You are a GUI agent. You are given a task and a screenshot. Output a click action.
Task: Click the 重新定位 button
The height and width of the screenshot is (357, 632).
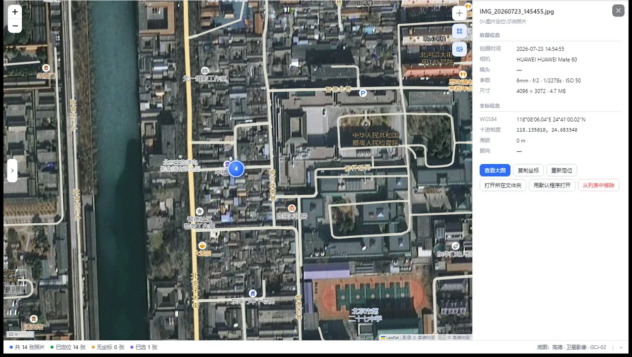562,171
